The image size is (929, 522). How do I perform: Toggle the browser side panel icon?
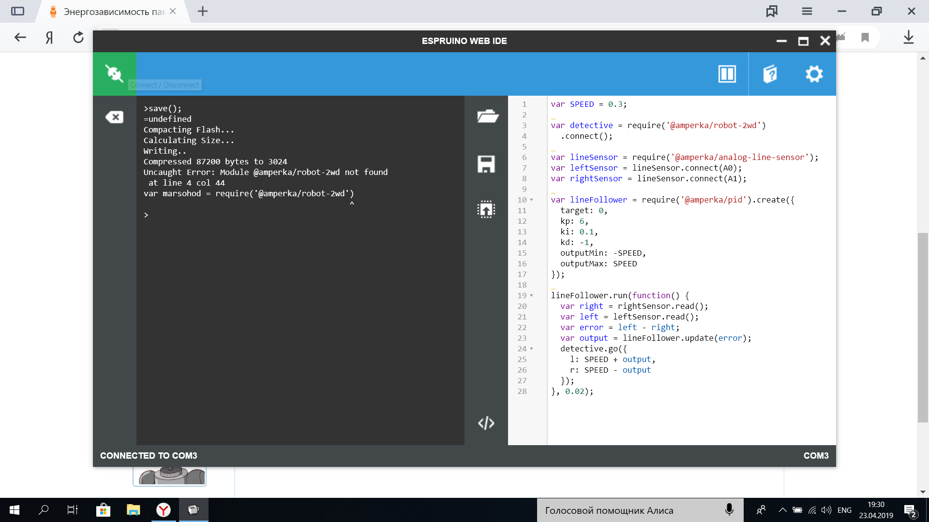coord(17,11)
